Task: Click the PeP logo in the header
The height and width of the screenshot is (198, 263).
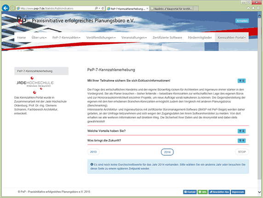Action: [22, 20]
